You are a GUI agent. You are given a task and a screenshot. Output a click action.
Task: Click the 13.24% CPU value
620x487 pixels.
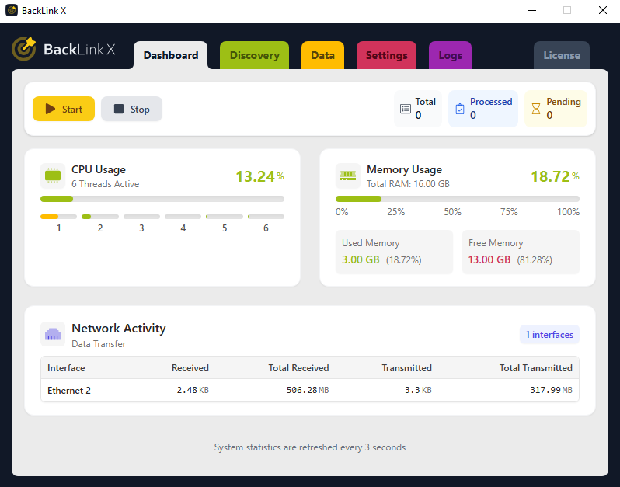click(x=259, y=176)
